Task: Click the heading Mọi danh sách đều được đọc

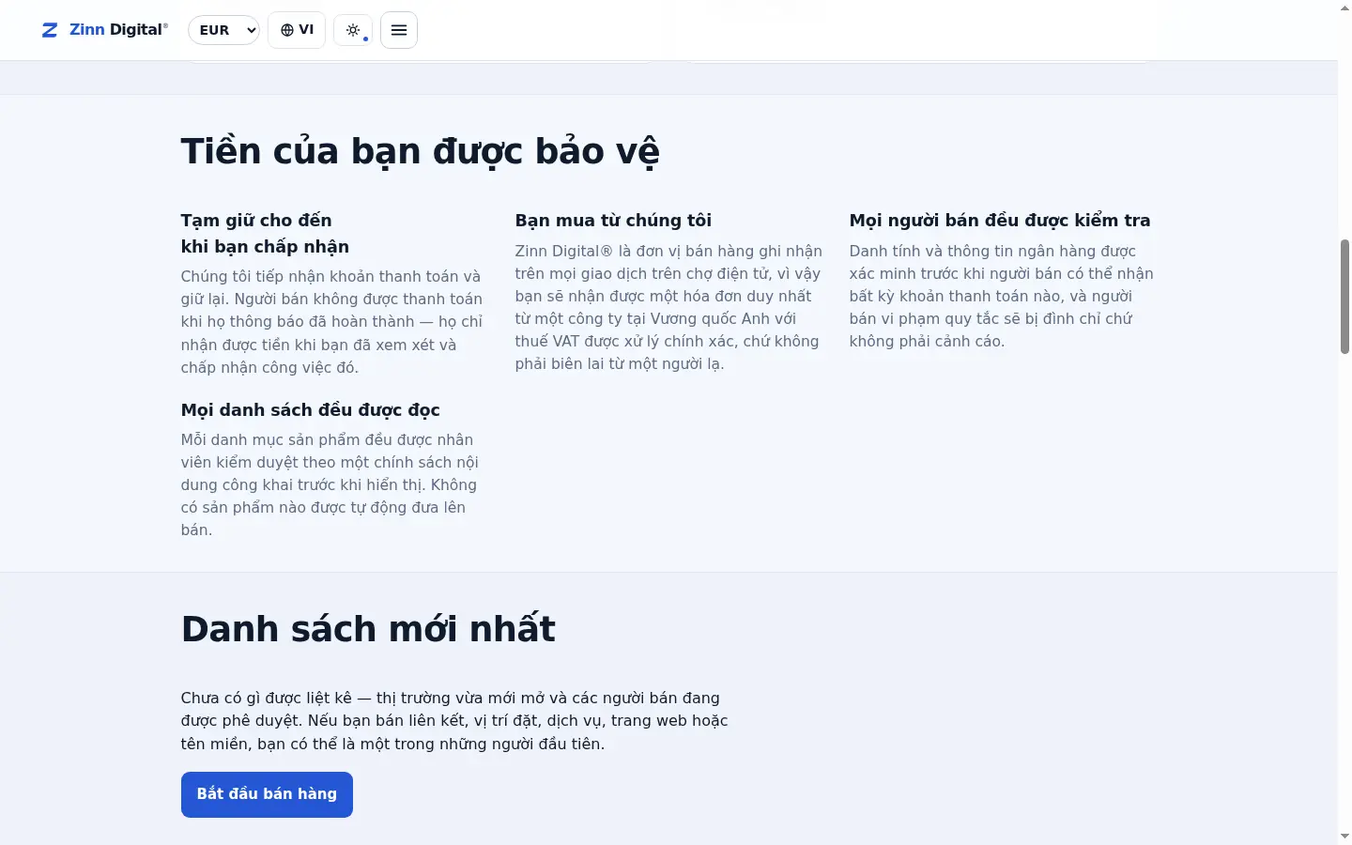Action: tap(311, 410)
